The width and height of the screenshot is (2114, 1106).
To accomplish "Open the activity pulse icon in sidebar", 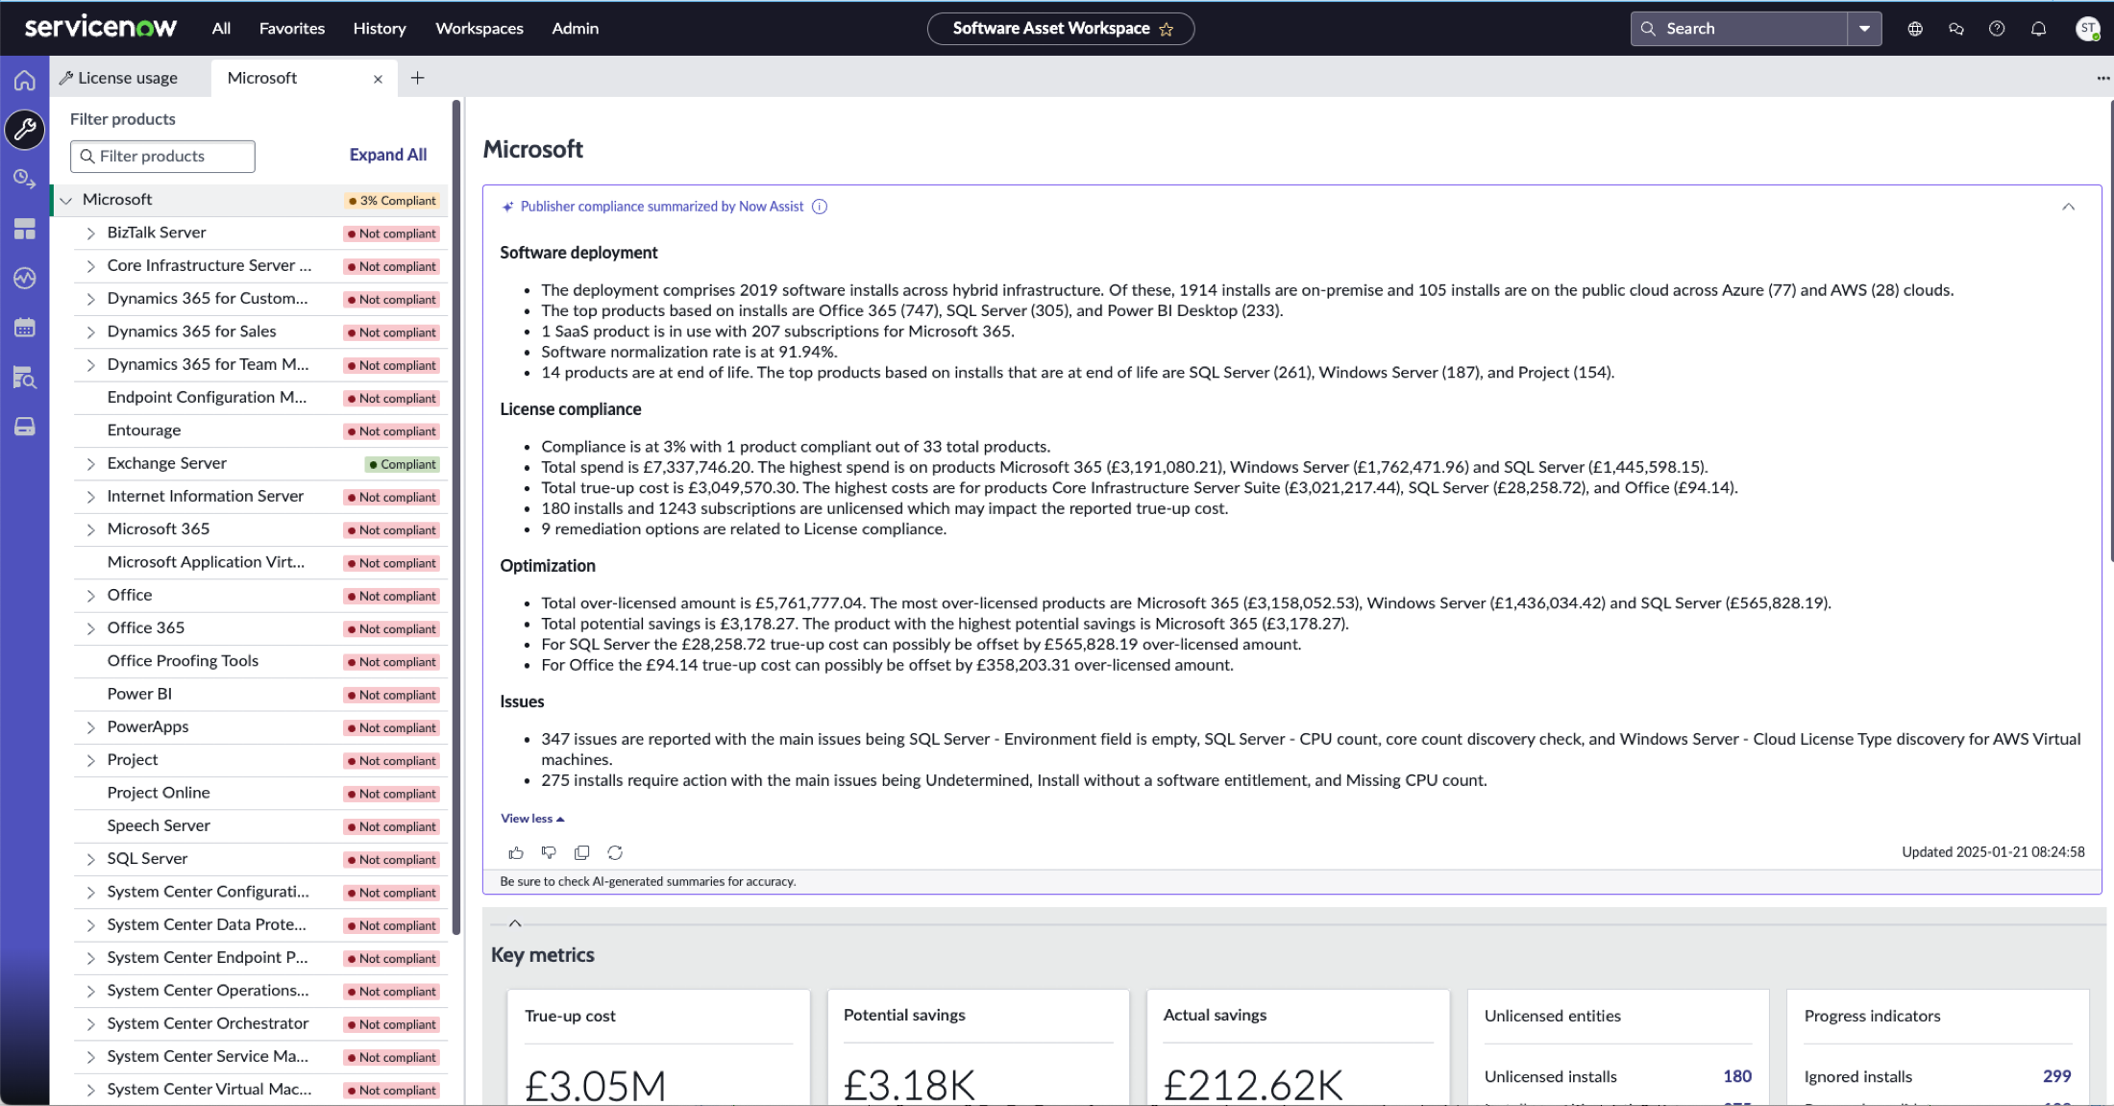I will pos(25,279).
